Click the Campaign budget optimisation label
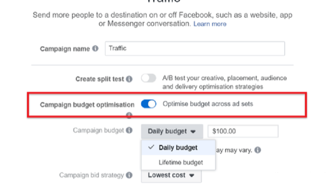 pos(87,105)
